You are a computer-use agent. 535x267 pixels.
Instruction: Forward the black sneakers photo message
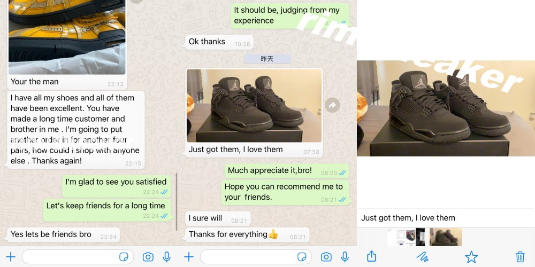click(332, 105)
